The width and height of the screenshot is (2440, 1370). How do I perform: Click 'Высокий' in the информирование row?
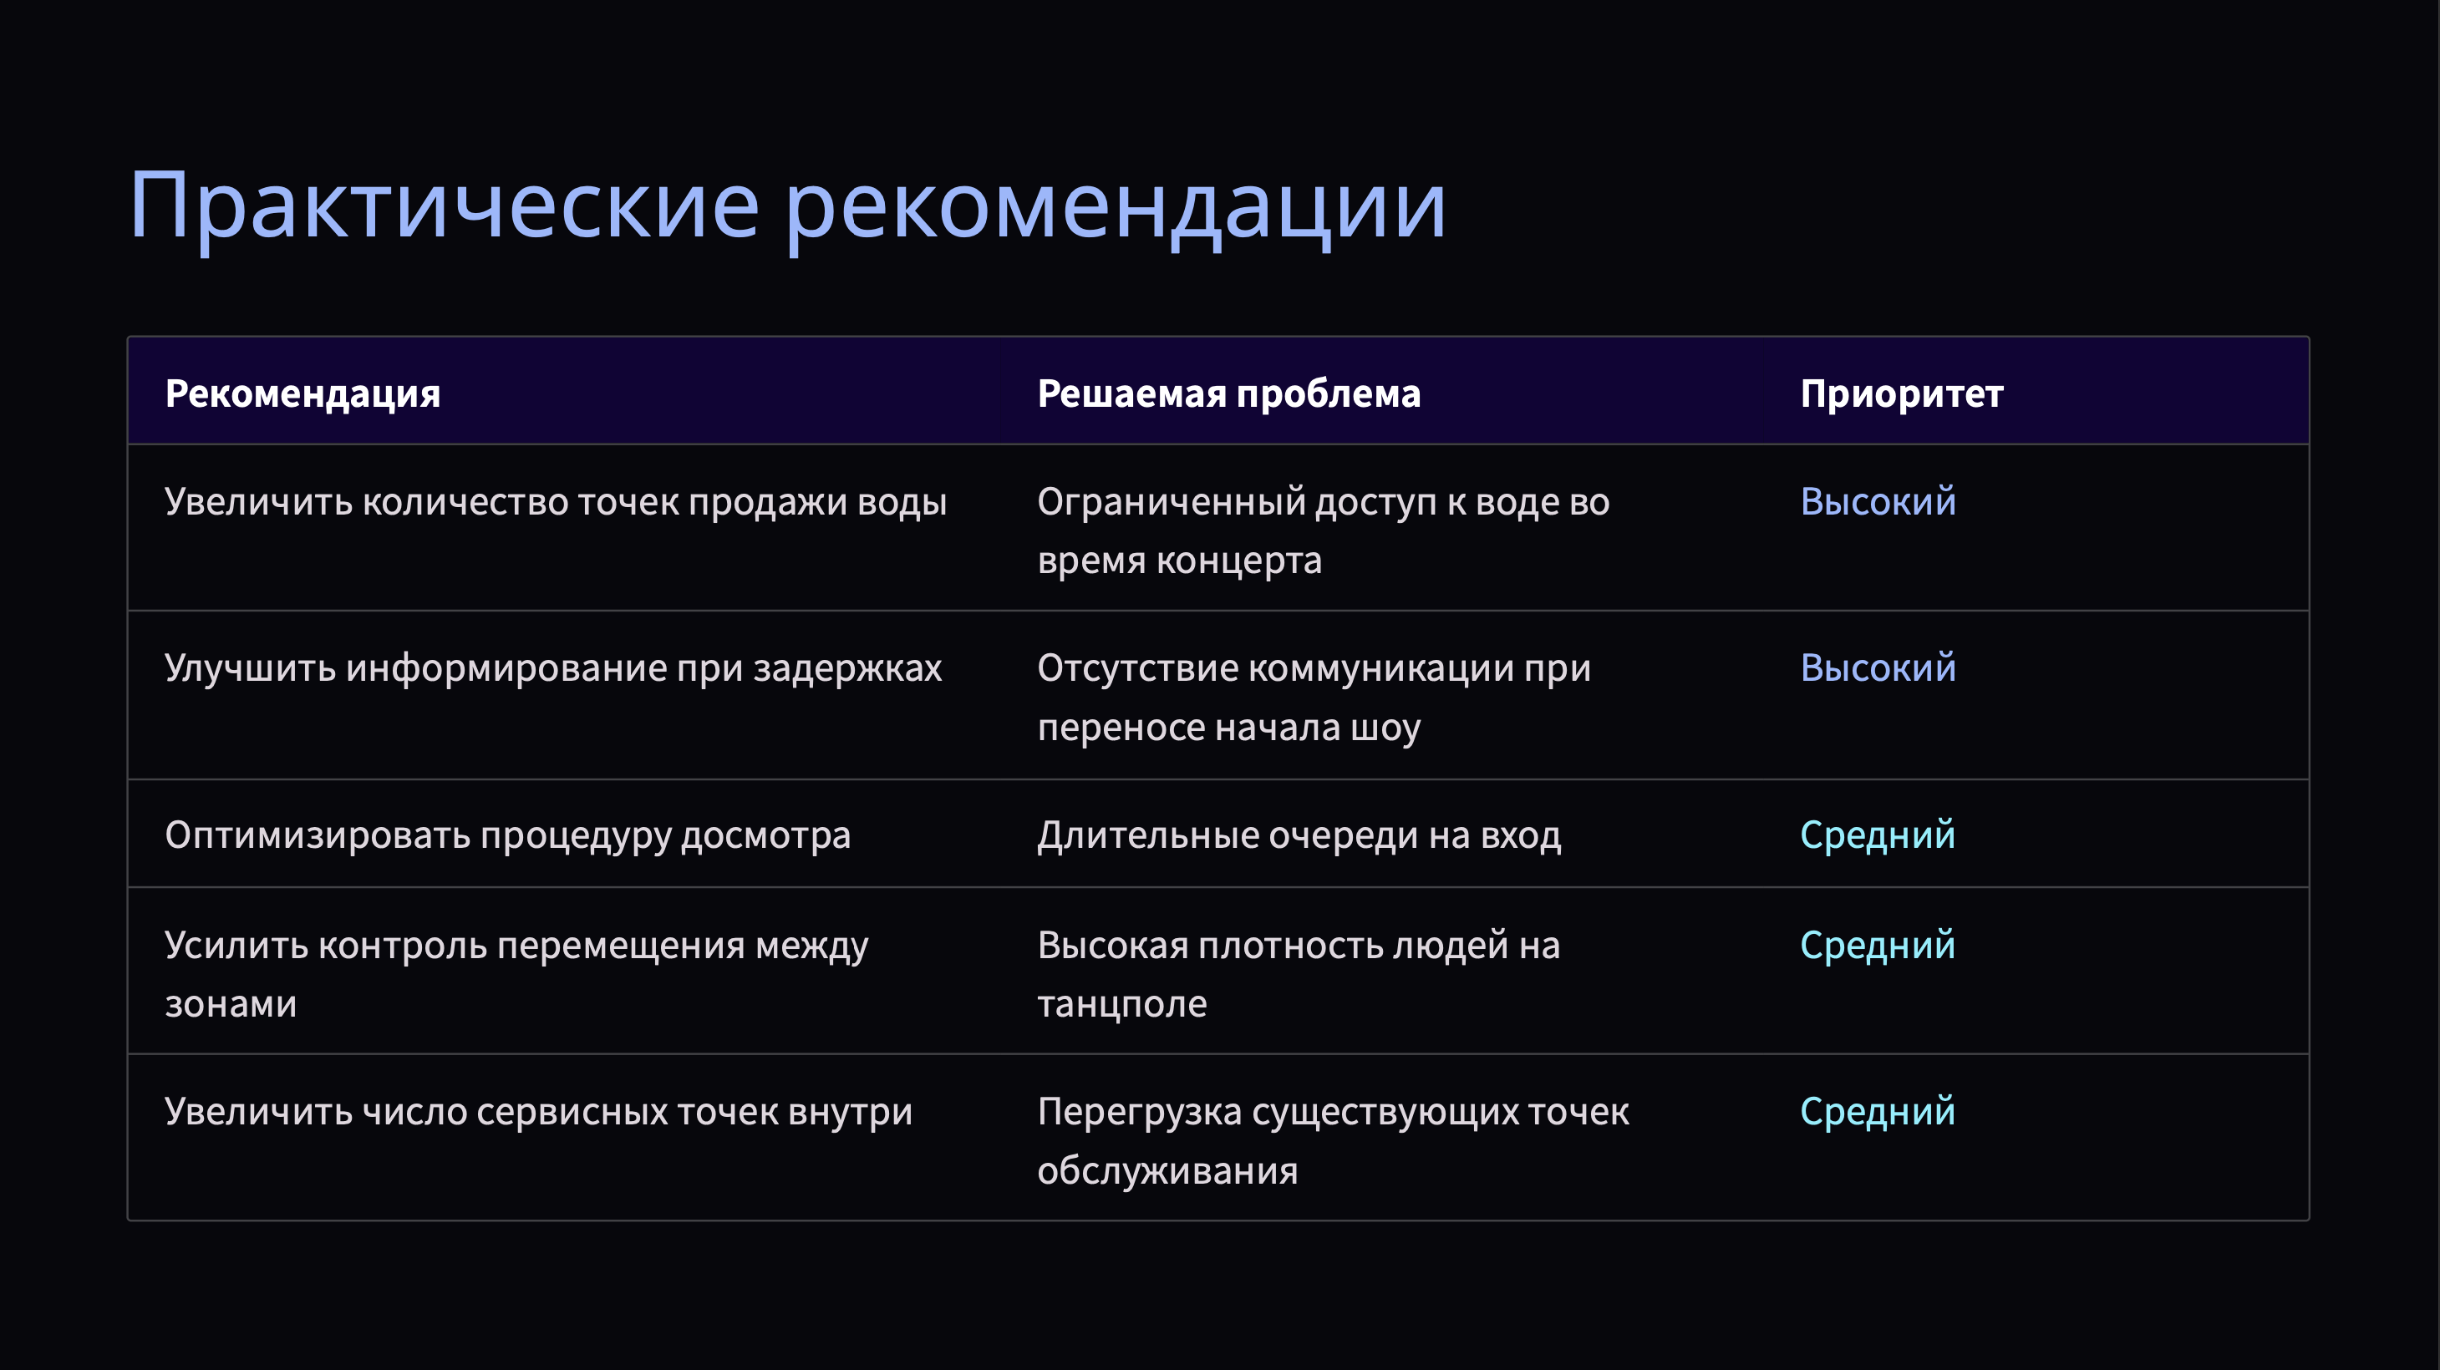coord(1878,667)
